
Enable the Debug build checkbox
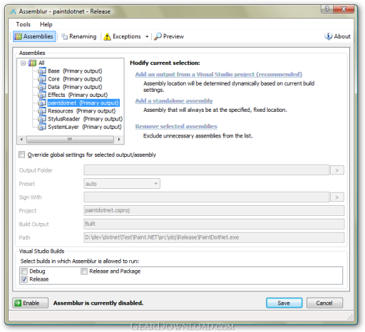click(x=24, y=271)
